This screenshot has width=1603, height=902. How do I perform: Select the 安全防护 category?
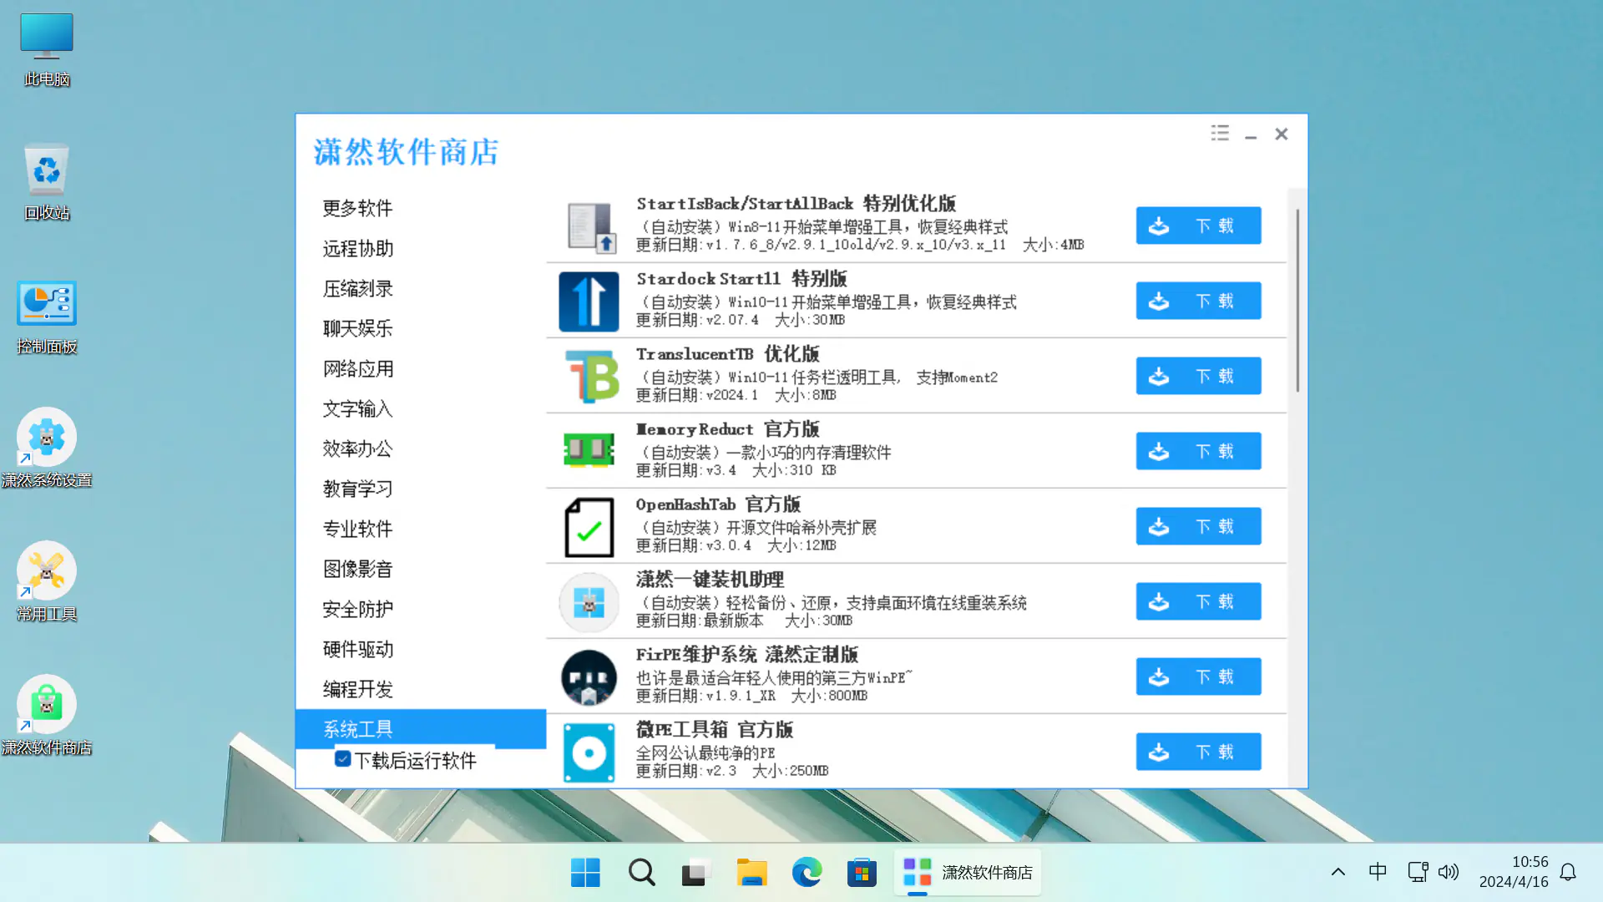coord(357,609)
